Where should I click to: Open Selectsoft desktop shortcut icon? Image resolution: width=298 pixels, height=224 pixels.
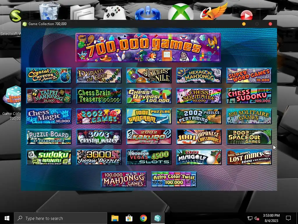[x=15, y=16]
